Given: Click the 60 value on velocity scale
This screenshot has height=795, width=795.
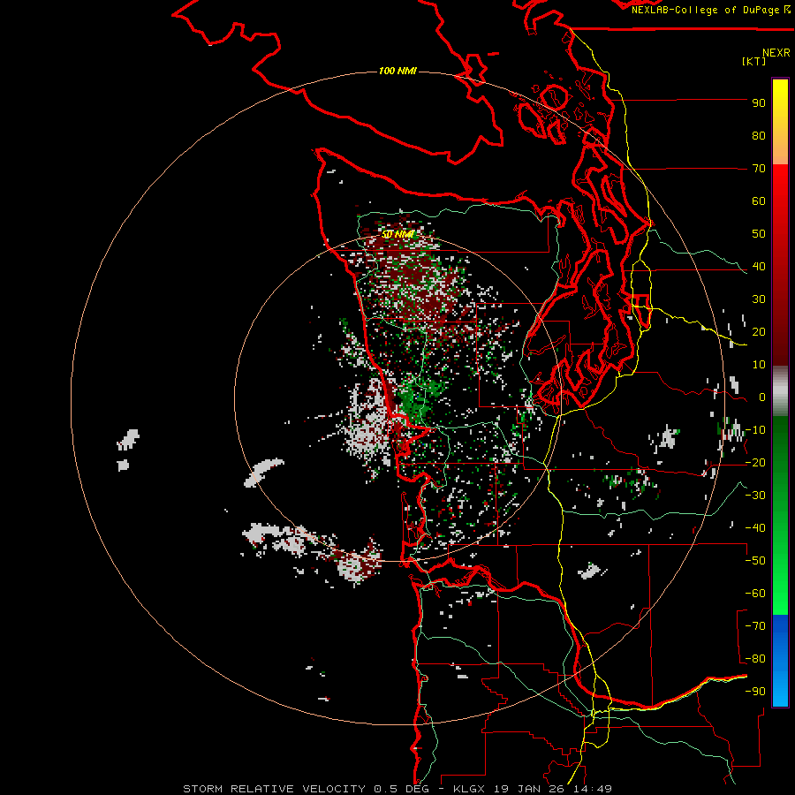Looking at the screenshot, I should 759,201.
